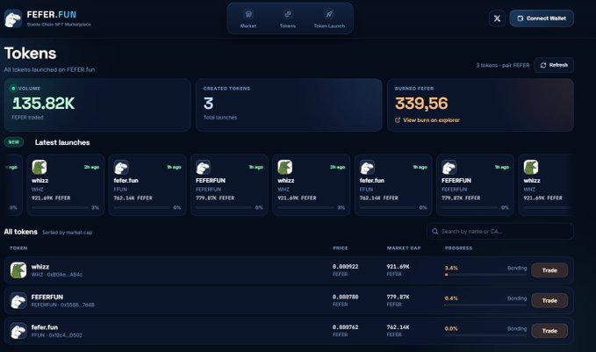Click fefer.fun token avatar in table
Image resolution: width=596 pixels, height=352 pixels.
pyautogui.click(x=18, y=331)
